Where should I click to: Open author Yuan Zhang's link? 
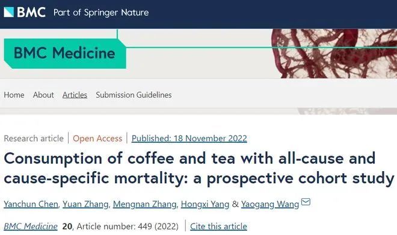click(x=85, y=204)
